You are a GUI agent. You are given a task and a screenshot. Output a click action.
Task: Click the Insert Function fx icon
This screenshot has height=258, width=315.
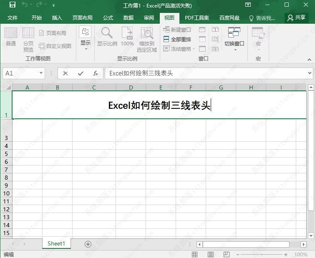95,73
